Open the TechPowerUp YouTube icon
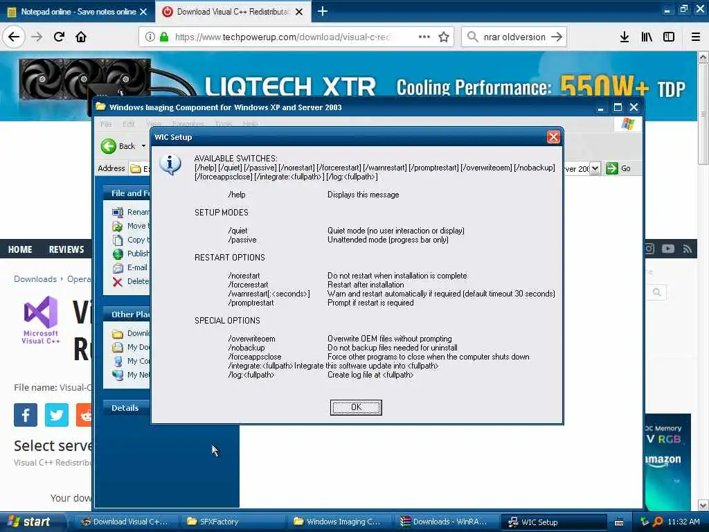 coord(668,249)
